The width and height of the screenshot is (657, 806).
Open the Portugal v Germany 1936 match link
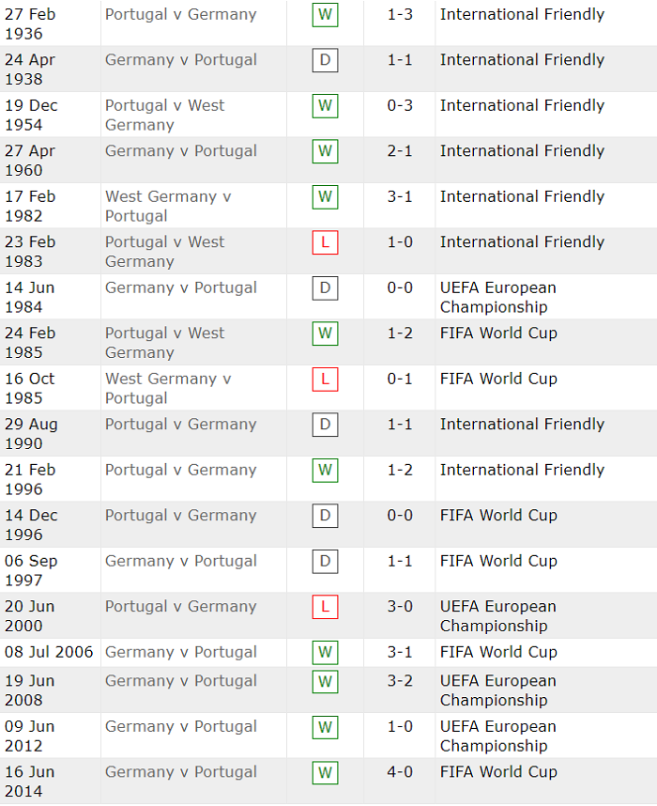[180, 15]
